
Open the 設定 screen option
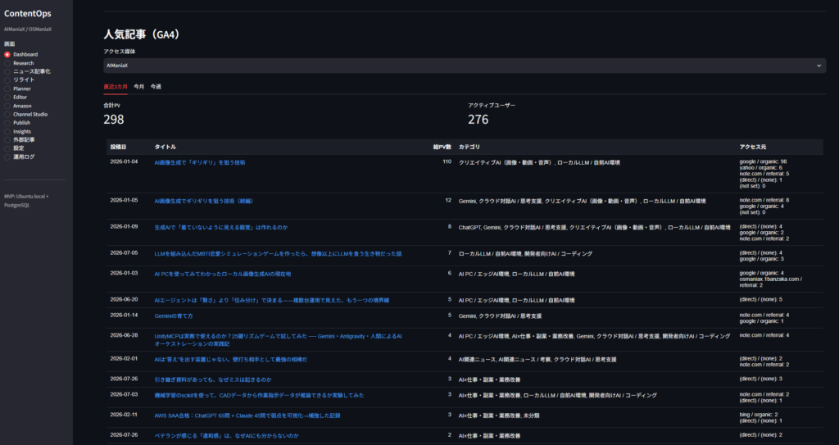(x=14, y=148)
